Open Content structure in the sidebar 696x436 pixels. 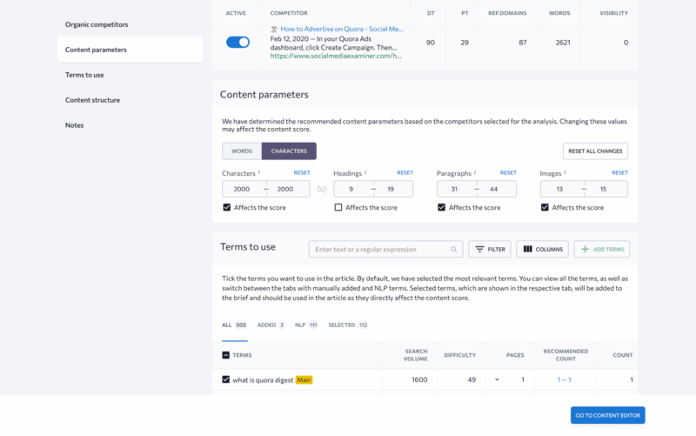92,100
